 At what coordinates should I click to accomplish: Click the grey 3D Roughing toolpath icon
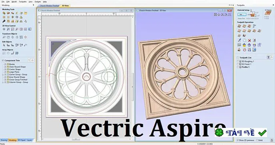[239, 35]
